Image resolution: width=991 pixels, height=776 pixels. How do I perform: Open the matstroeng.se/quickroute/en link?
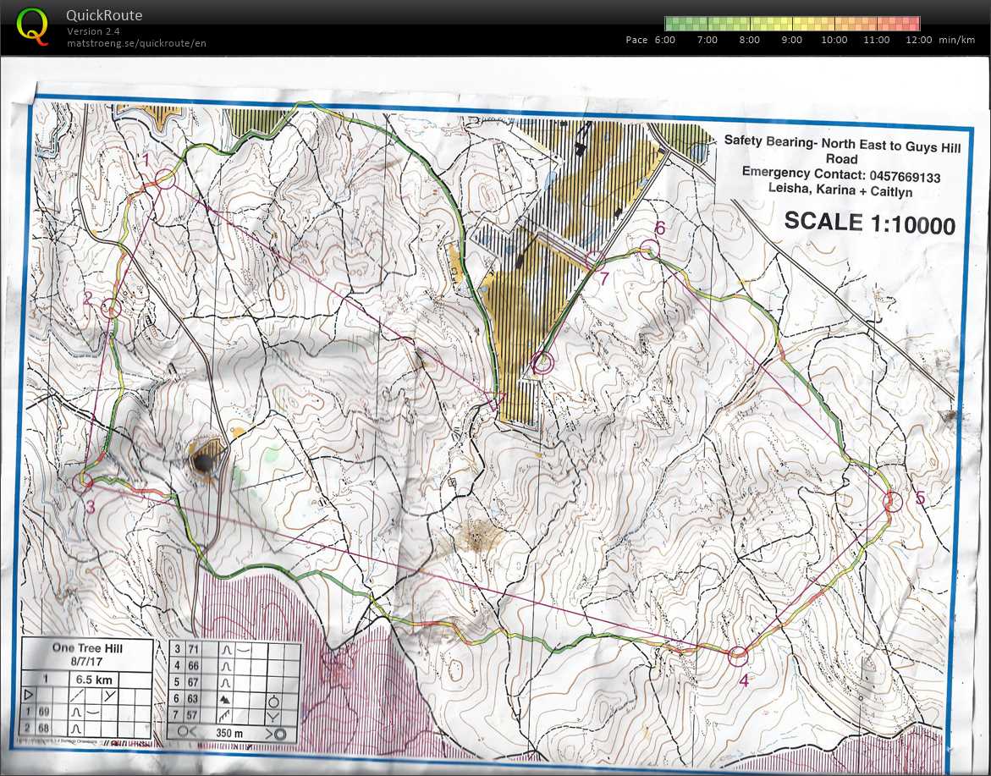point(136,43)
